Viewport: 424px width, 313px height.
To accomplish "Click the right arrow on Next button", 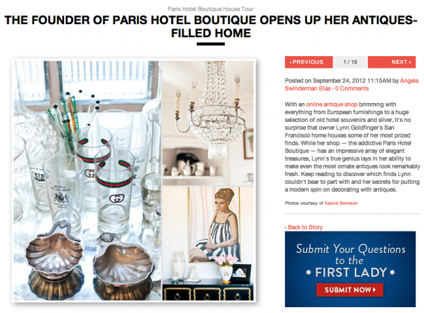I will tap(410, 62).
